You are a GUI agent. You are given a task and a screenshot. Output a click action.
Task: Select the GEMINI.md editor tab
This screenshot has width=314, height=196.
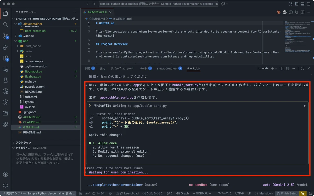[97, 12]
